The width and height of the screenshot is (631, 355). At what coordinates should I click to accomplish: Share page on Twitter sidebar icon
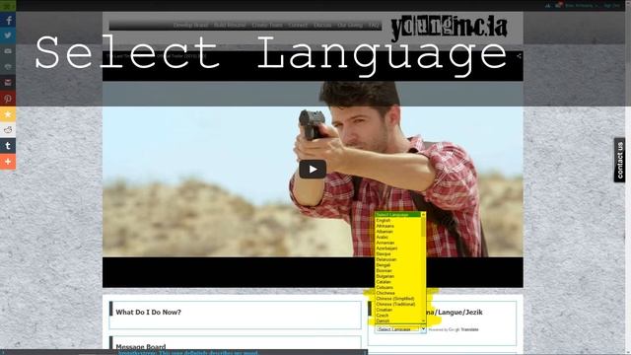coord(8,35)
